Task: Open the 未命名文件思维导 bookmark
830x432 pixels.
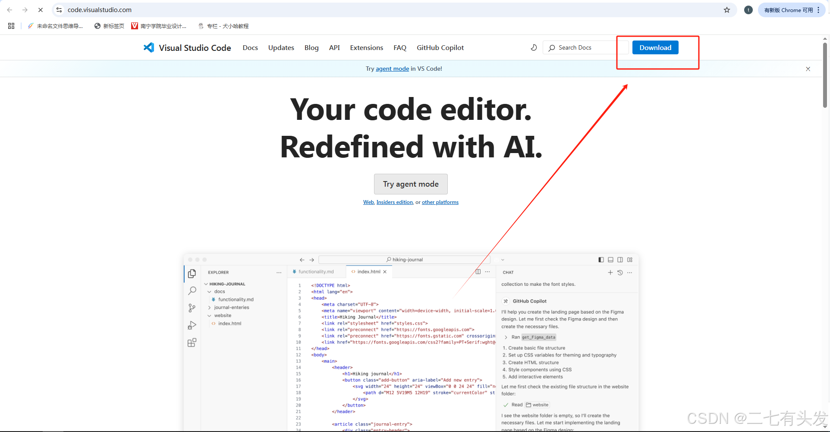Action: click(x=55, y=26)
